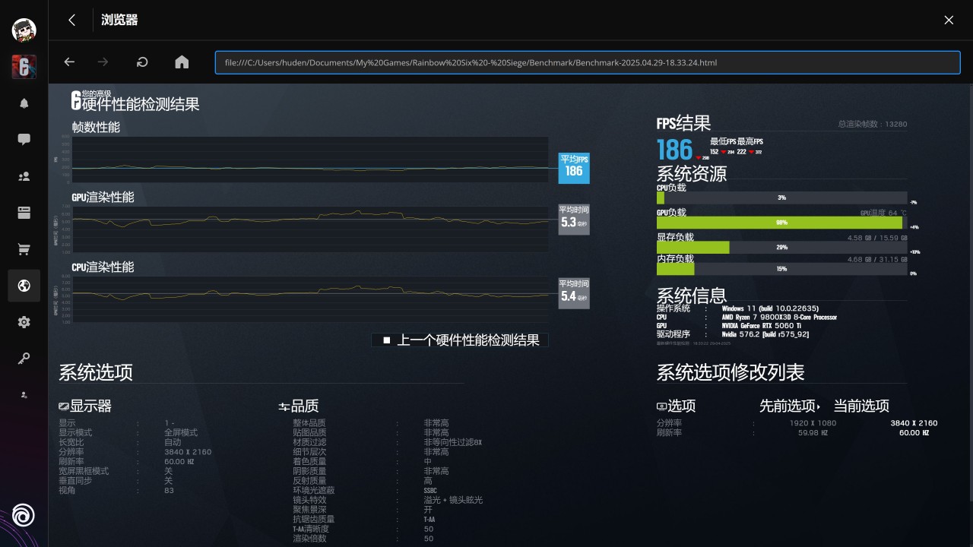
Task: Click the small person icon below the key
Action: (24, 395)
